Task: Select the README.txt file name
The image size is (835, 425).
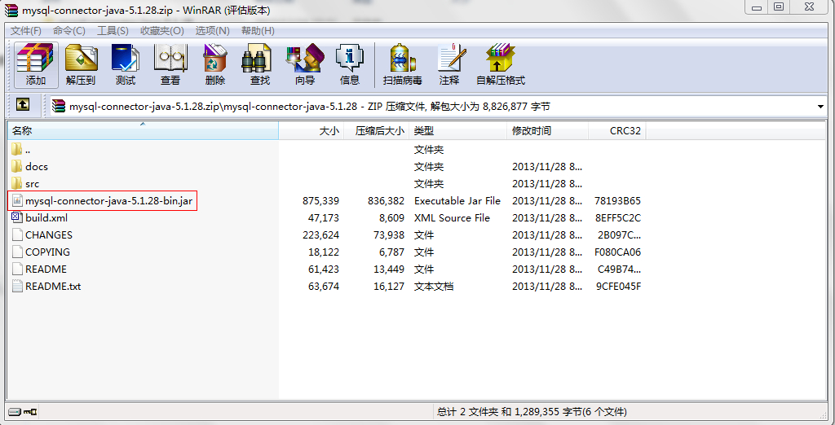Action: click(x=53, y=286)
